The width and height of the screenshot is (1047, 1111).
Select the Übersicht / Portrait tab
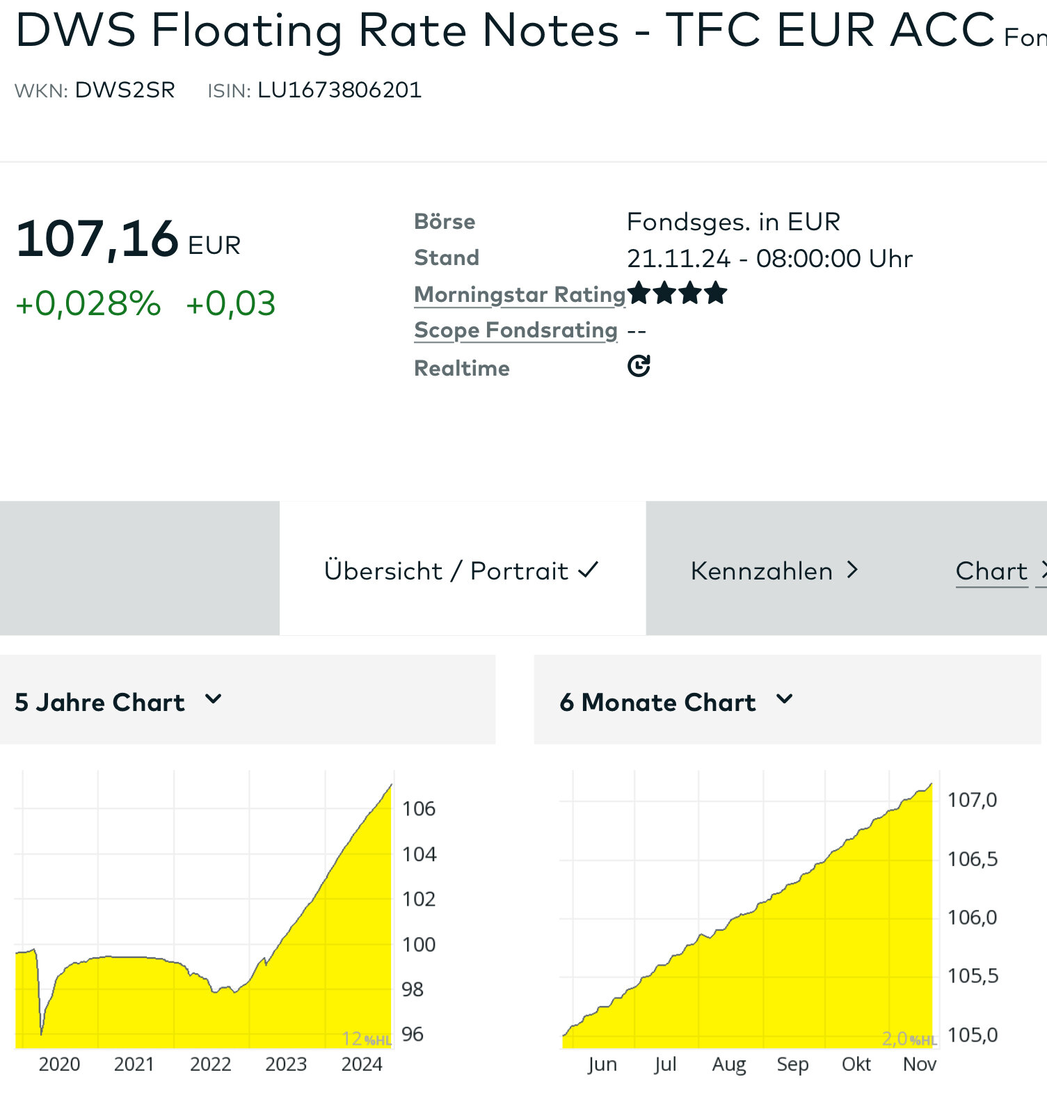tap(445, 570)
